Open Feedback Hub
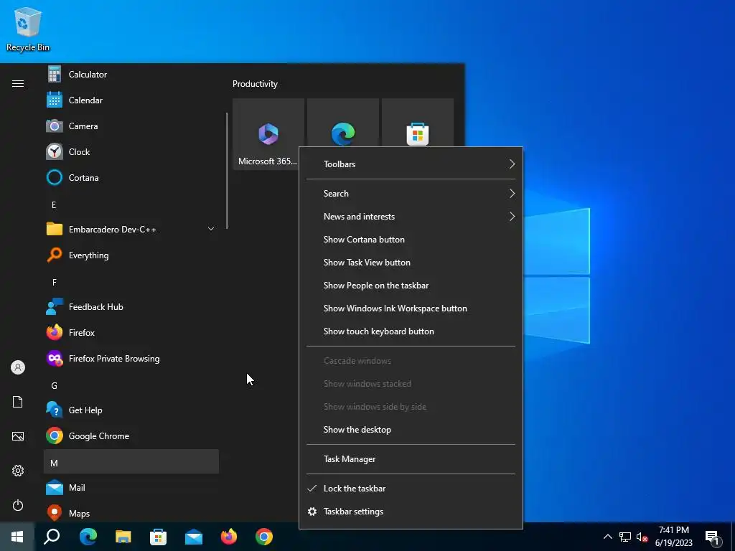735x551 pixels. coord(131,307)
